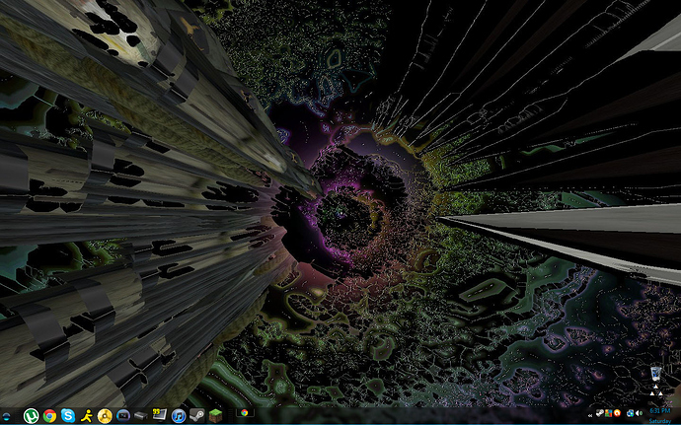This screenshot has height=425, width=681.
Task: Click the 6:31 PM clock
Action: point(659,412)
